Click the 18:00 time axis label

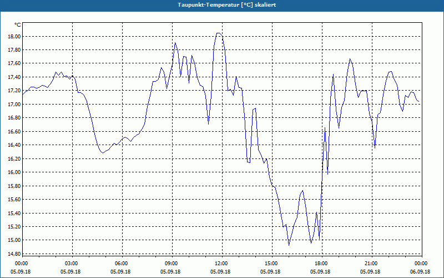click(x=322, y=264)
